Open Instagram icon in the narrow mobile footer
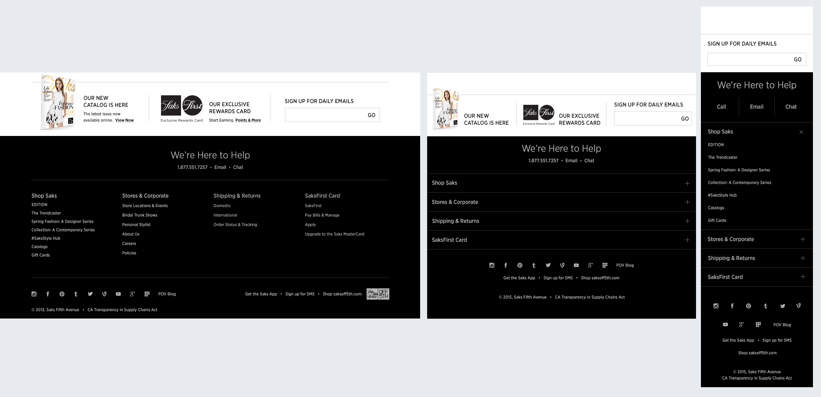Image resolution: width=821 pixels, height=397 pixels. (x=716, y=306)
